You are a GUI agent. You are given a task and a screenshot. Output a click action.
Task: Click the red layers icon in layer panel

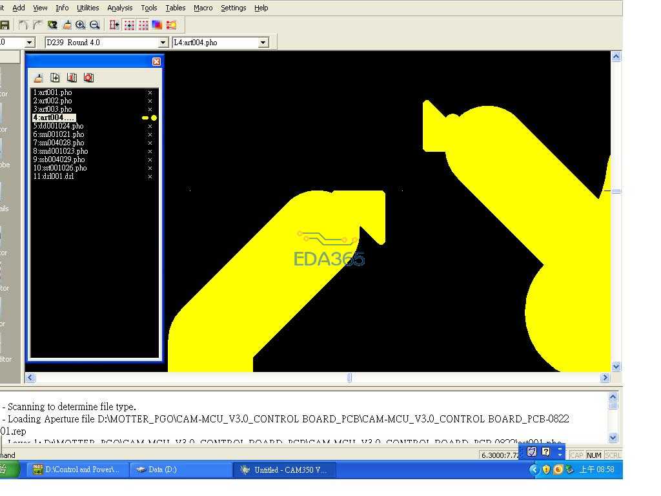click(88, 77)
